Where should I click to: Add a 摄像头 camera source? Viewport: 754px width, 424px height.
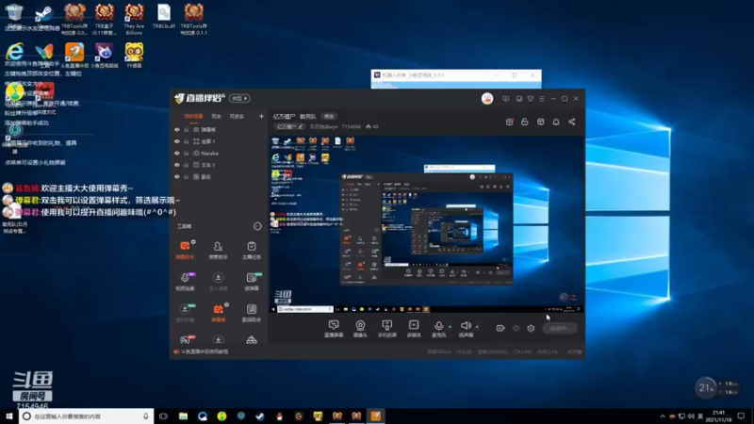tap(360, 328)
